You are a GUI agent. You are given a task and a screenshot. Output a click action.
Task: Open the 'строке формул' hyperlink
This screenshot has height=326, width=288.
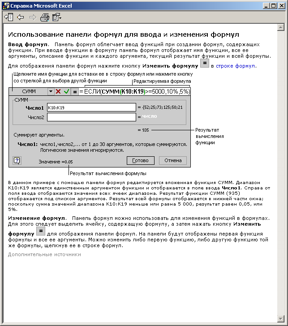pos(236,66)
